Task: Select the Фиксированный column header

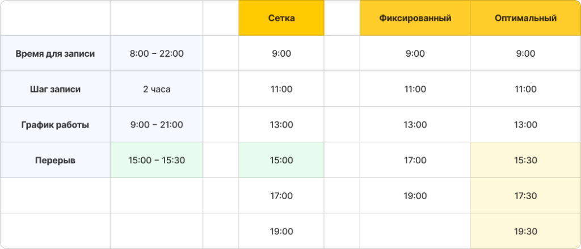Action: click(x=415, y=18)
